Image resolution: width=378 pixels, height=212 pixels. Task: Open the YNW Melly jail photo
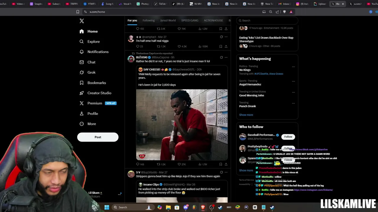[182, 125]
